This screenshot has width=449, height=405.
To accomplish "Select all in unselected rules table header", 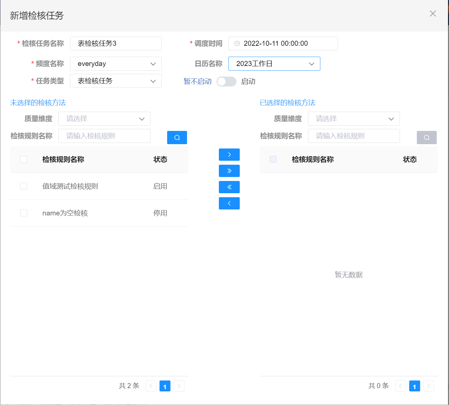I will 24,159.
